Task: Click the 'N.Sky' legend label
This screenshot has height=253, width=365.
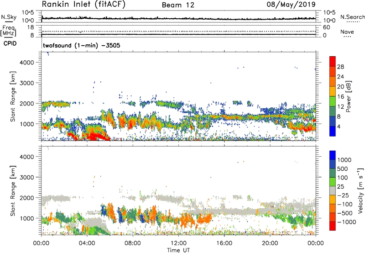Action: (x=9, y=17)
